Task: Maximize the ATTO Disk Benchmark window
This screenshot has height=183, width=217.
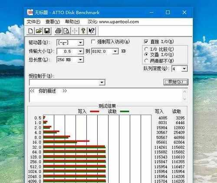Action: tap(168, 13)
